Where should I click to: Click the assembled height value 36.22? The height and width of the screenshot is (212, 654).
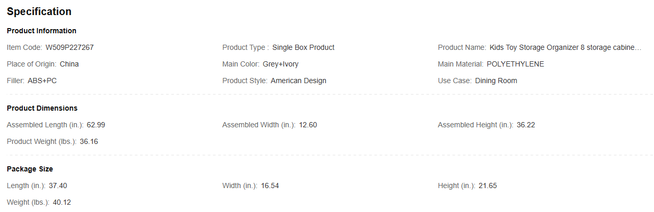click(x=526, y=125)
